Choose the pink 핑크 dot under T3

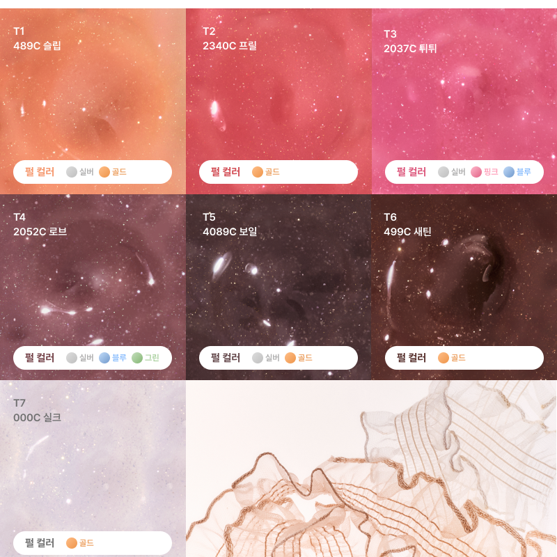point(476,172)
